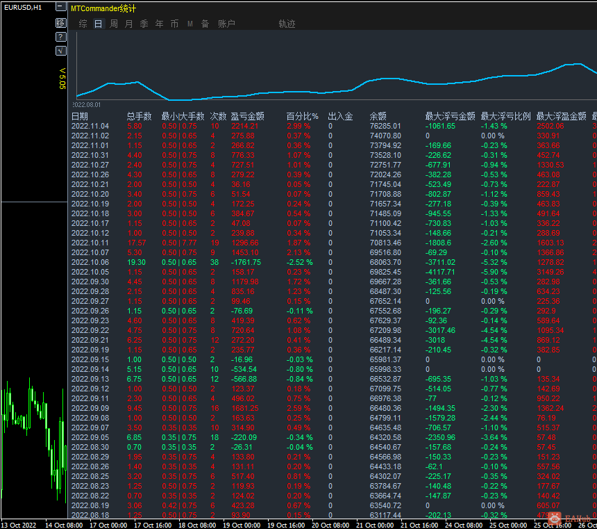Open the 周 weekly tab
This screenshot has width=597, height=529.
pos(113,24)
